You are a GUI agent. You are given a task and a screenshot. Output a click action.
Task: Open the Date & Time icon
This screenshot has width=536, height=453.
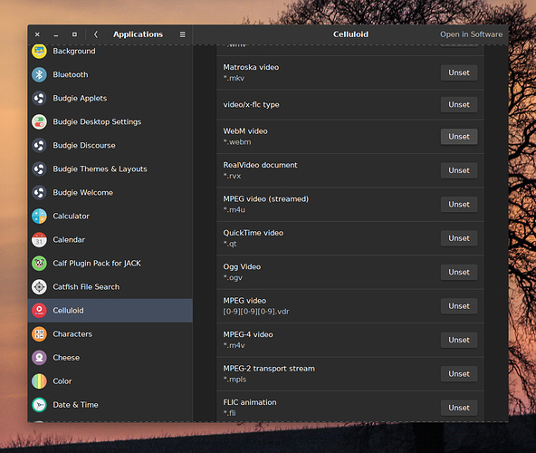pos(39,405)
